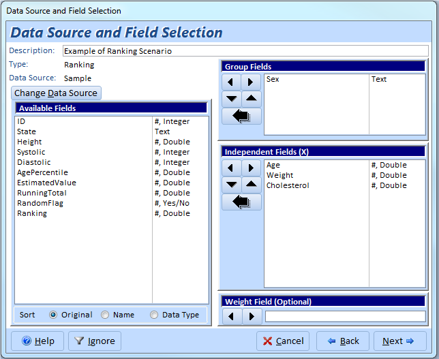Viewport: 439px width, 359px height.
Task: Click the Weight Field input box
Action: [346, 317]
